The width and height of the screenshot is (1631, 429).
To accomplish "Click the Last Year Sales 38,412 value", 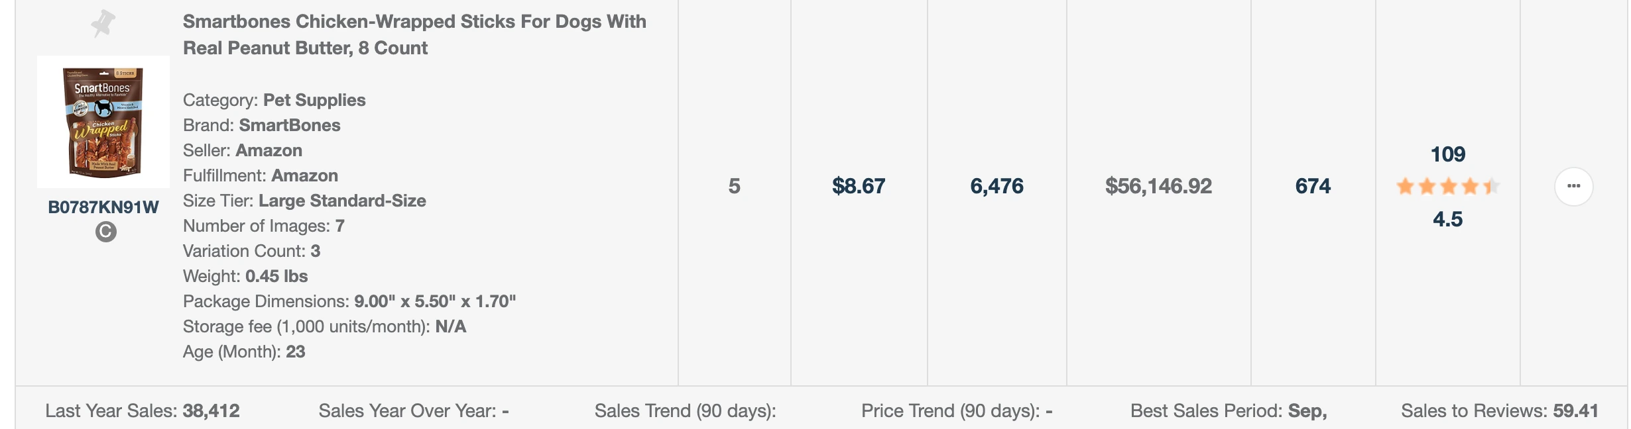I will click(x=211, y=411).
